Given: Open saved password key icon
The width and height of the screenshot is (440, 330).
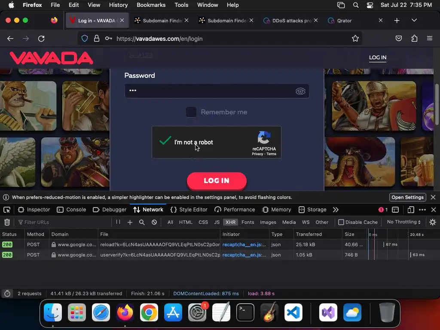Looking at the screenshot, I should click(x=109, y=38).
